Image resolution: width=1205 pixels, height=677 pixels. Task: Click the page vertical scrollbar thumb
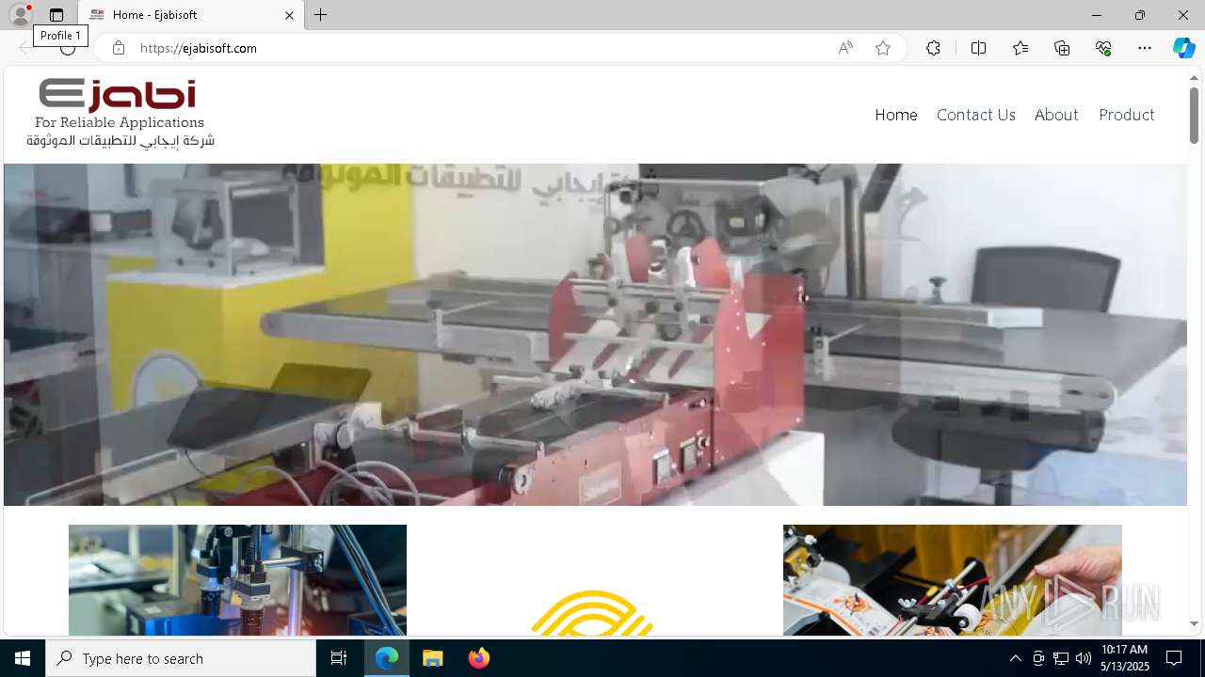(1194, 115)
